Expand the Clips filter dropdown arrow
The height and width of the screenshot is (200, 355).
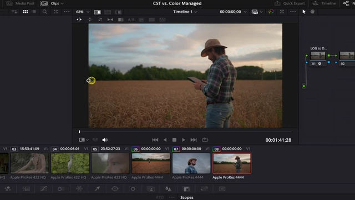(x=62, y=4)
